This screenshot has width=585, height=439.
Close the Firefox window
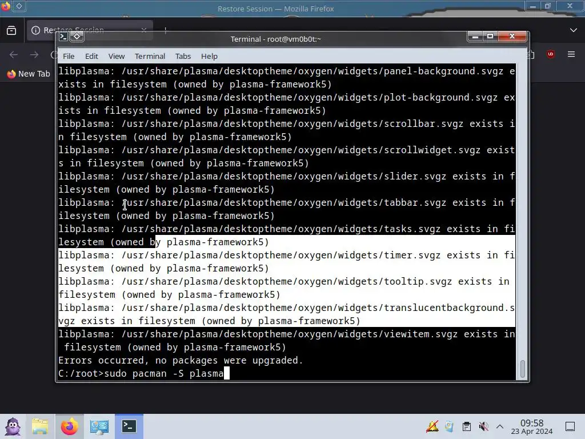pyautogui.click(x=570, y=6)
